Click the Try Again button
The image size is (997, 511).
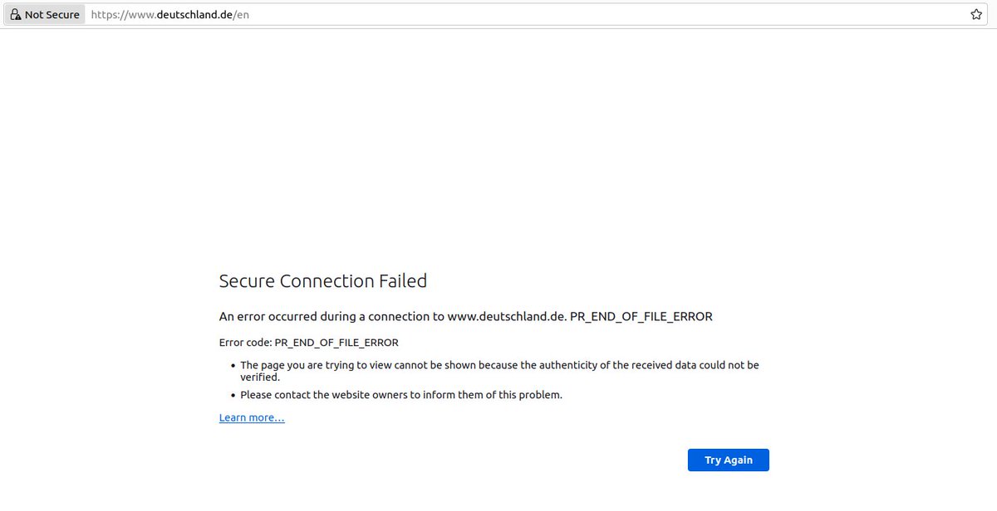[728, 460]
